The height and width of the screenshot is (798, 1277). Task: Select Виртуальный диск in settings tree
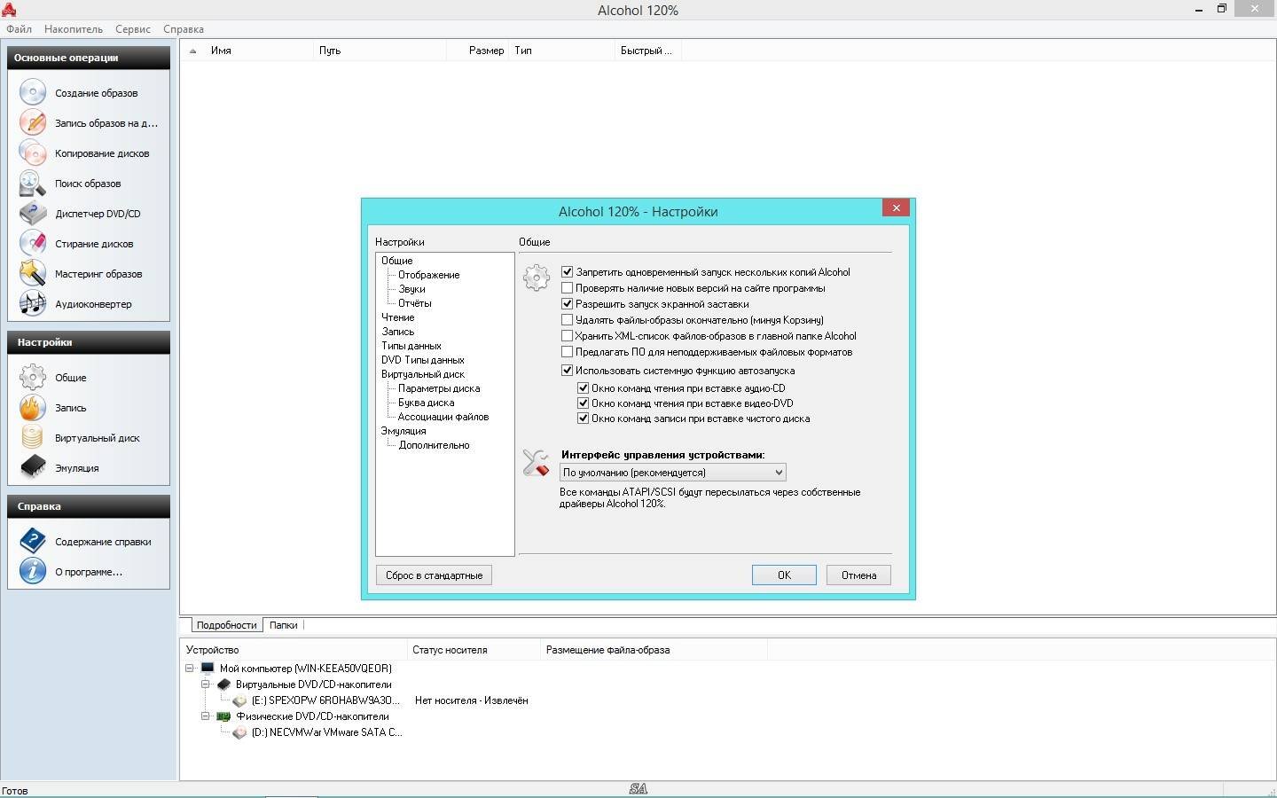[x=423, y=374]
